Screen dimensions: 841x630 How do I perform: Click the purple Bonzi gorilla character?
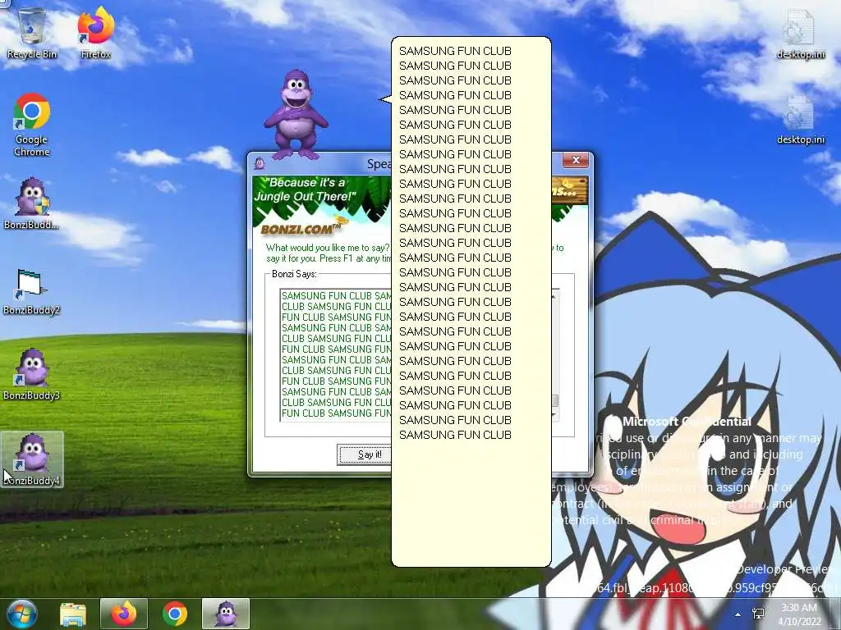[x=296, y=115]
